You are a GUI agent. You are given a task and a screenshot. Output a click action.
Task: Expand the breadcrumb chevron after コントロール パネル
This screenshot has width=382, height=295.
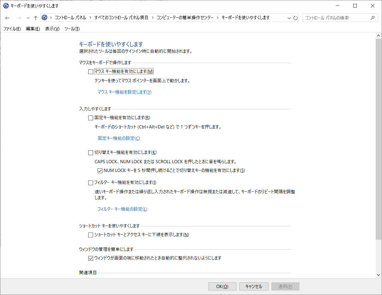89,18
